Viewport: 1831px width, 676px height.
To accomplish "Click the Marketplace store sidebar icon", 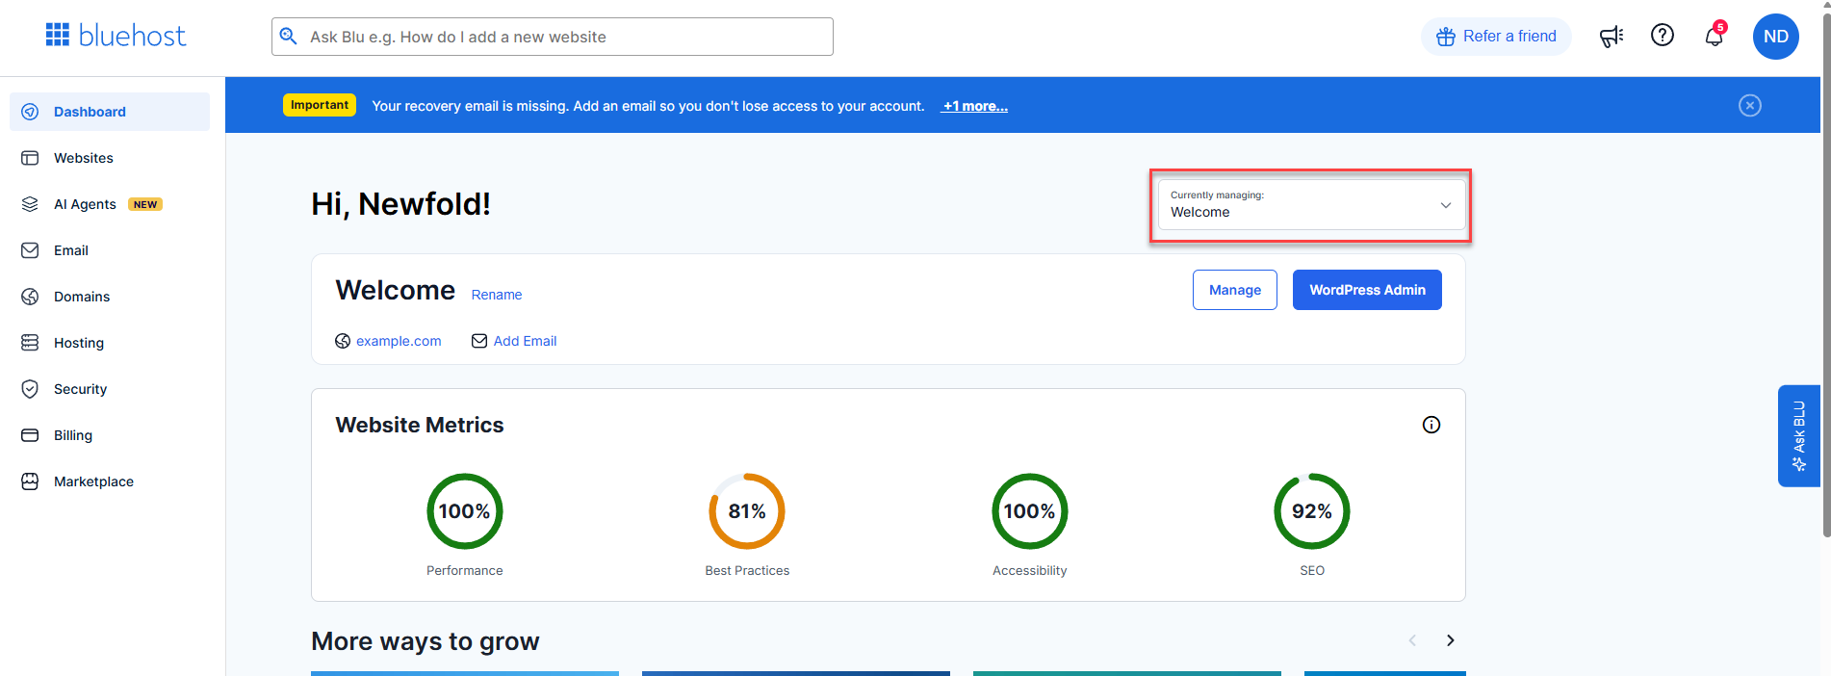I will pos(30,481).
